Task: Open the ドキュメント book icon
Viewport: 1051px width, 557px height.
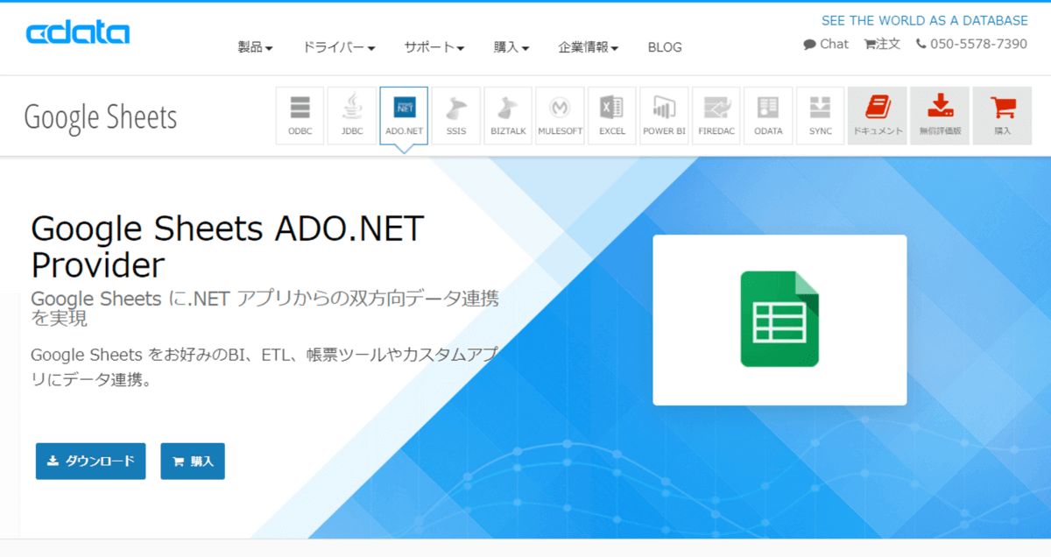Action: pyautogui.click(x=878, y=116)
